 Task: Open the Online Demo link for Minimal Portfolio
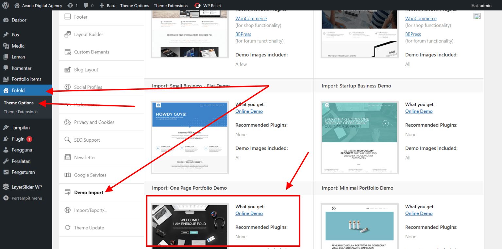tap(419, 213)
